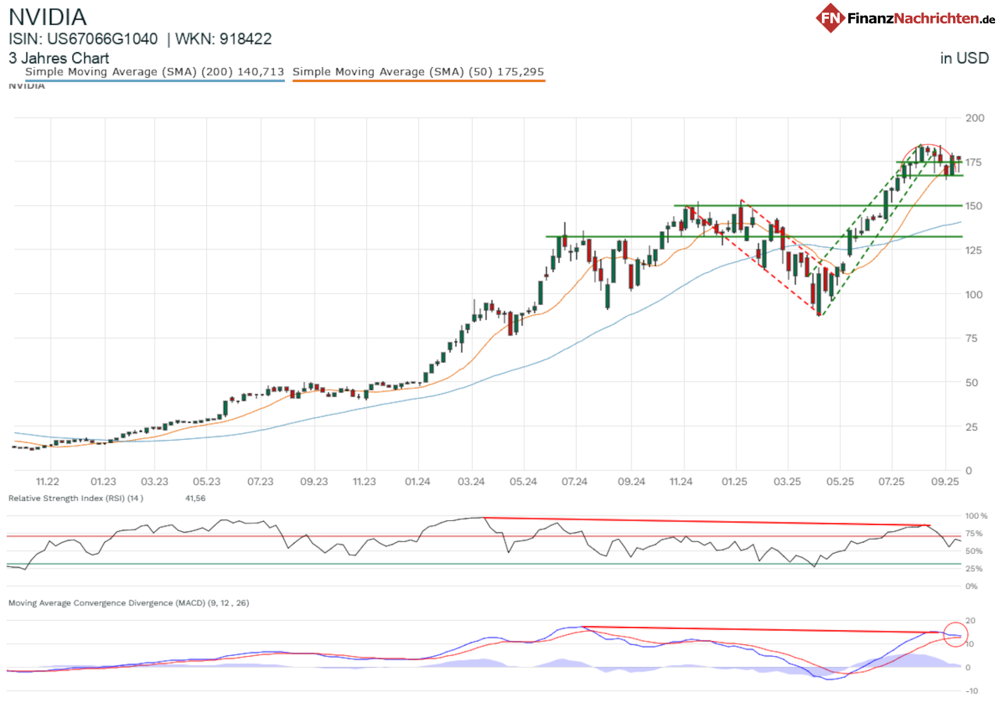Click the 03.24 date axis label
The width and height of the screenshot is (999, 702).
click(x=471, y=483)
